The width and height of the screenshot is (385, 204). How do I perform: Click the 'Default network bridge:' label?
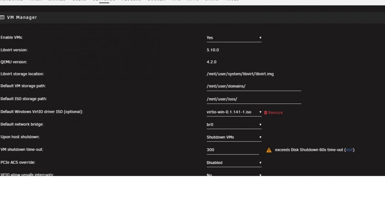coord(22,124)
